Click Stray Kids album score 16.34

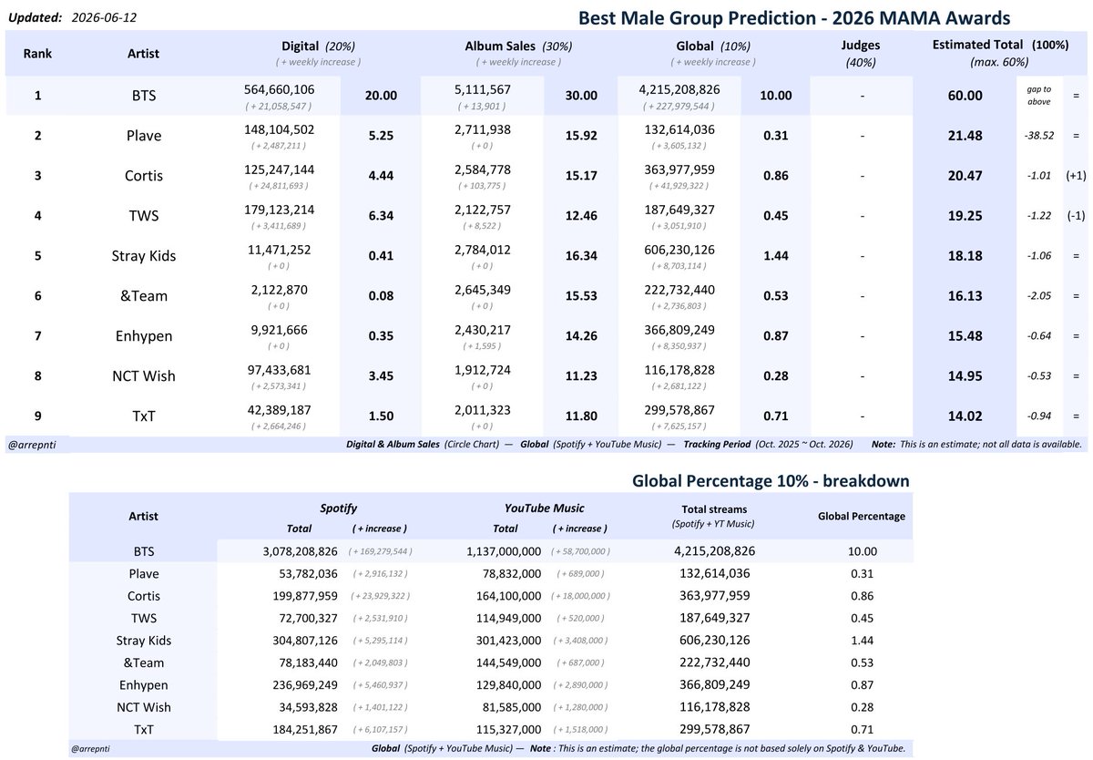coord(581,256)
